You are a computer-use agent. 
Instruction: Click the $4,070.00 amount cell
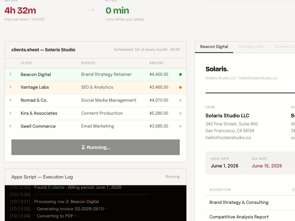[159, 100]
